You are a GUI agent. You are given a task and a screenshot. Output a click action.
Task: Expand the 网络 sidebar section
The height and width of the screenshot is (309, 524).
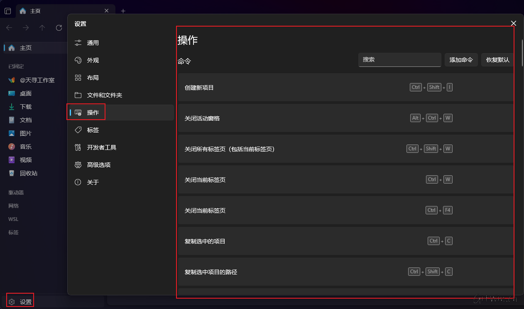click(x=14, y=206)
